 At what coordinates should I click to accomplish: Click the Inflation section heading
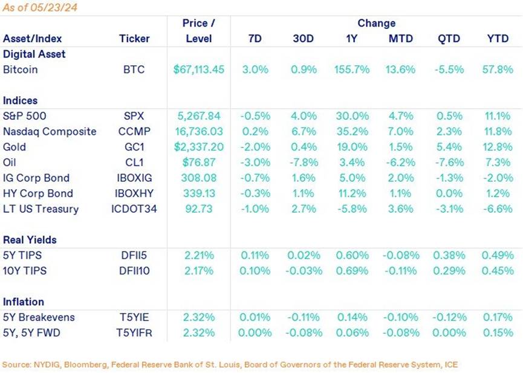click(x=24, y=302)
